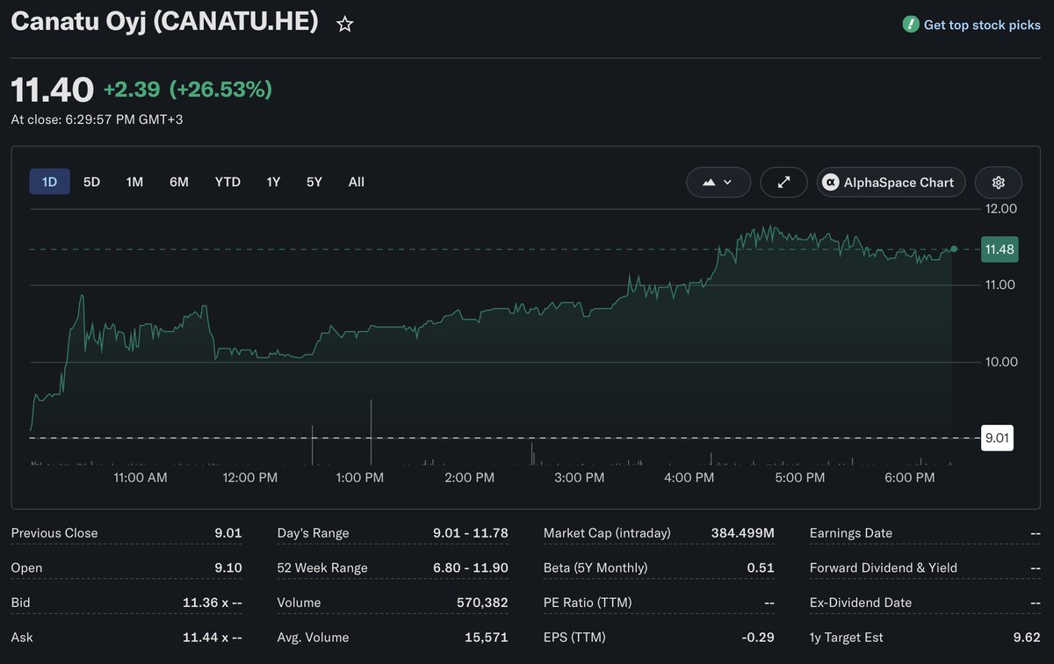Click the Open value 9.10
This screenshot has width=1054, height=664.
[228, 567]
